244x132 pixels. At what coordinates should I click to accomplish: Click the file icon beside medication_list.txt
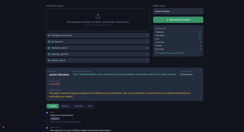49,48
